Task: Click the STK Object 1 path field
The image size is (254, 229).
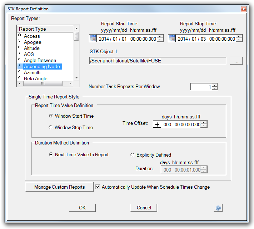Action: click(x=157, y=61)
